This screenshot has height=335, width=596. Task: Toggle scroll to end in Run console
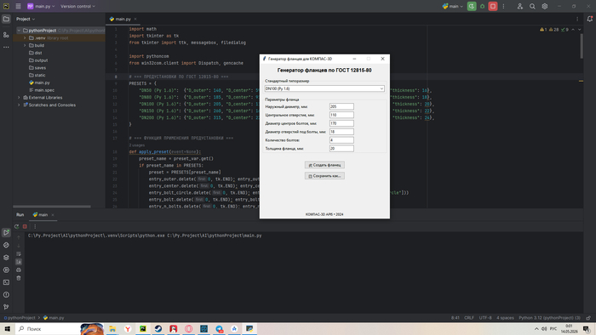point(19,262)
